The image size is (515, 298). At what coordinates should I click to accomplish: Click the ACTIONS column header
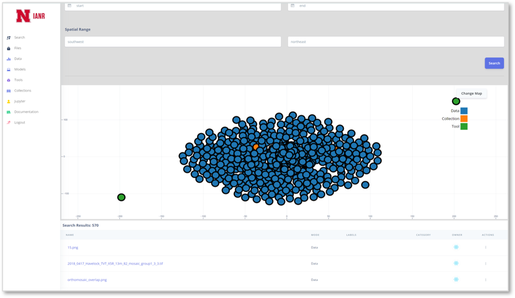click(488, 235)
